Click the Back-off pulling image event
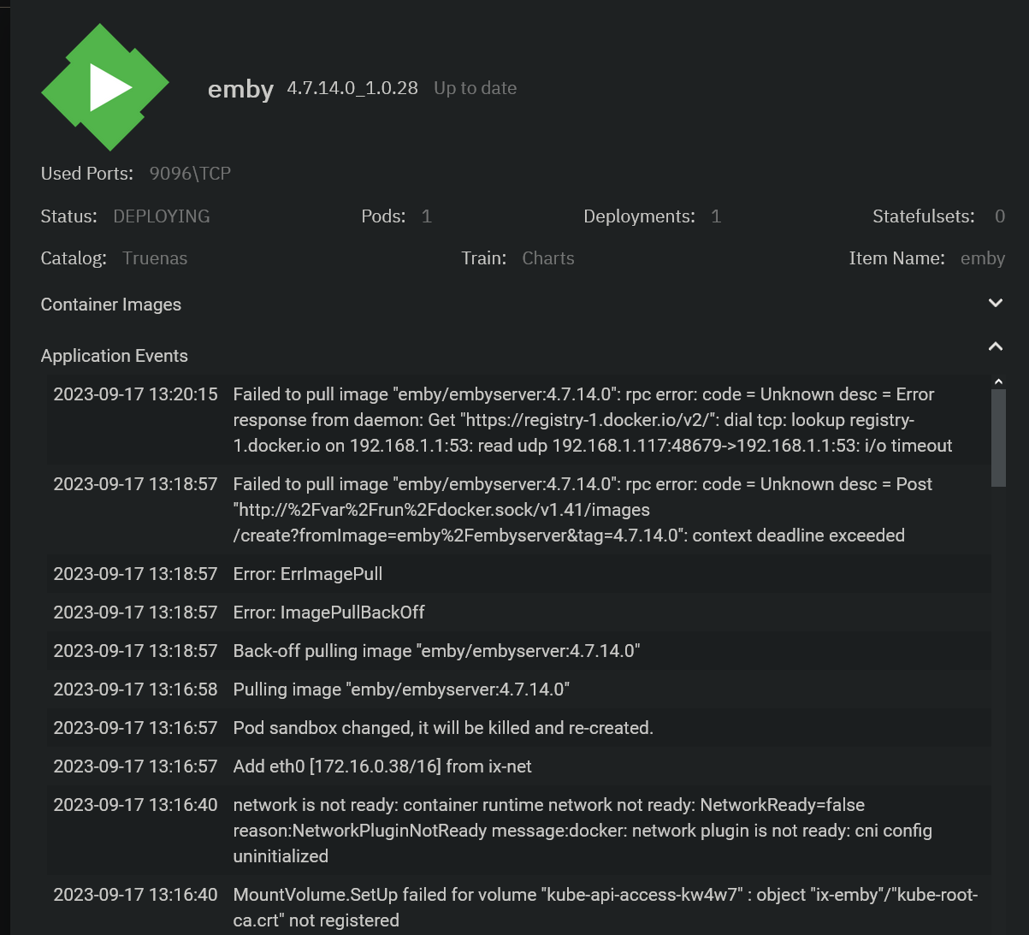The width and height of the screenshot is (1029, 935). click(518, 651)
